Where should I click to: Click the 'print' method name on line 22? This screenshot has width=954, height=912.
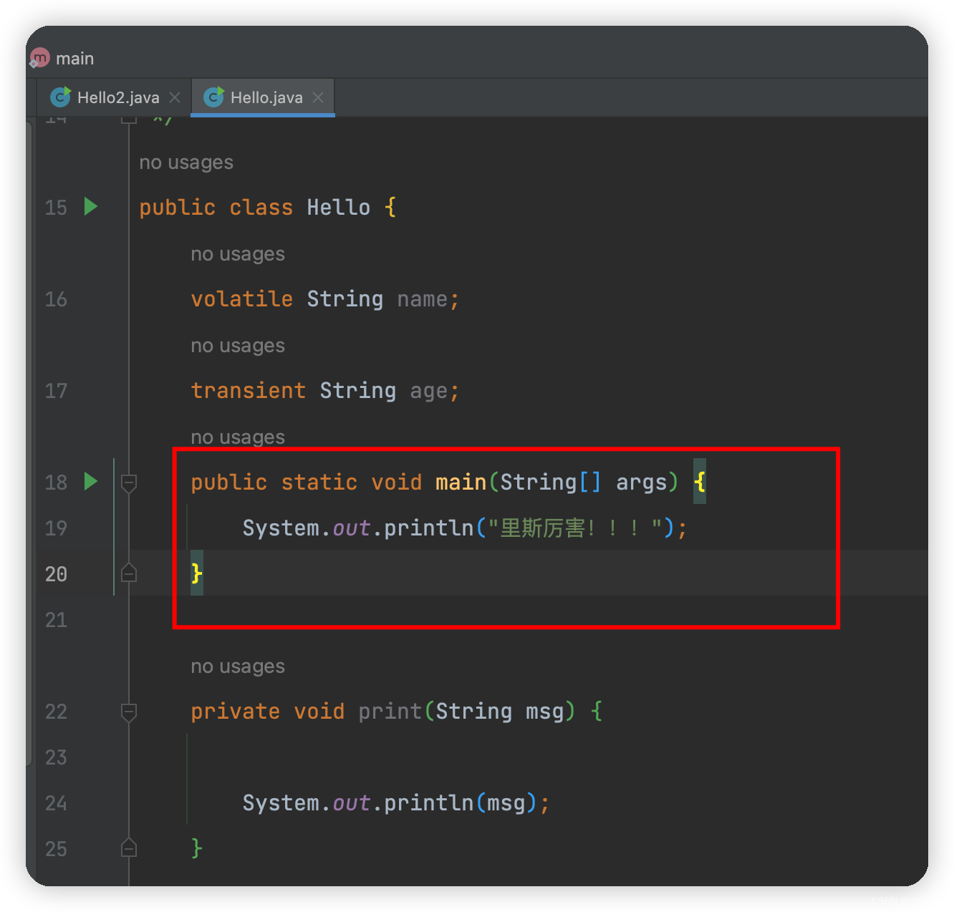pos(390,712)
